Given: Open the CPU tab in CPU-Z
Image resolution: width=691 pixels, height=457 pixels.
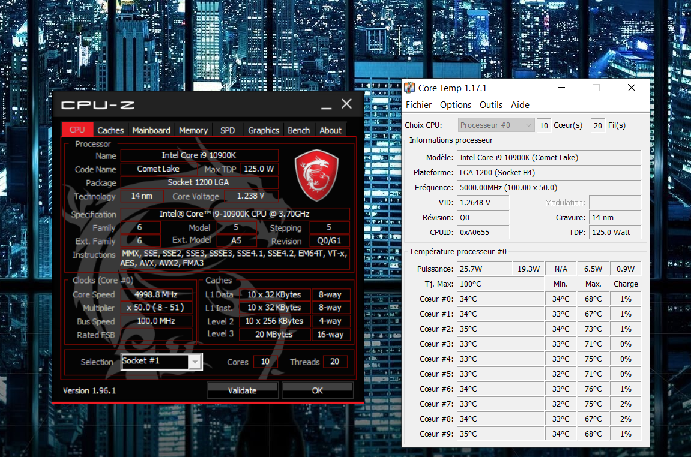Looking at the screenshot, I should click(x=77, y=130).
